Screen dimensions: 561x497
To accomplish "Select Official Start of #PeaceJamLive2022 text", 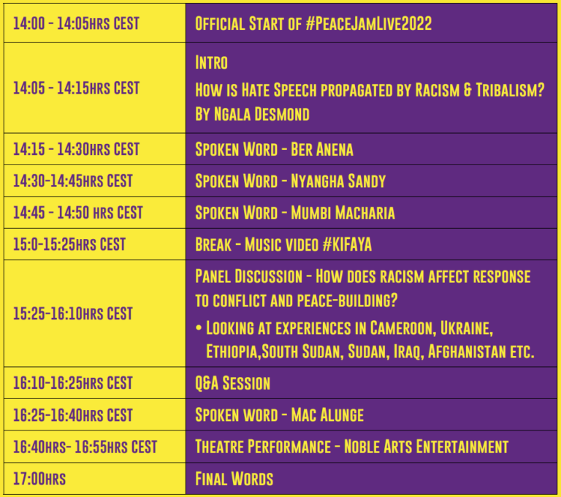I will pos(313,23).
